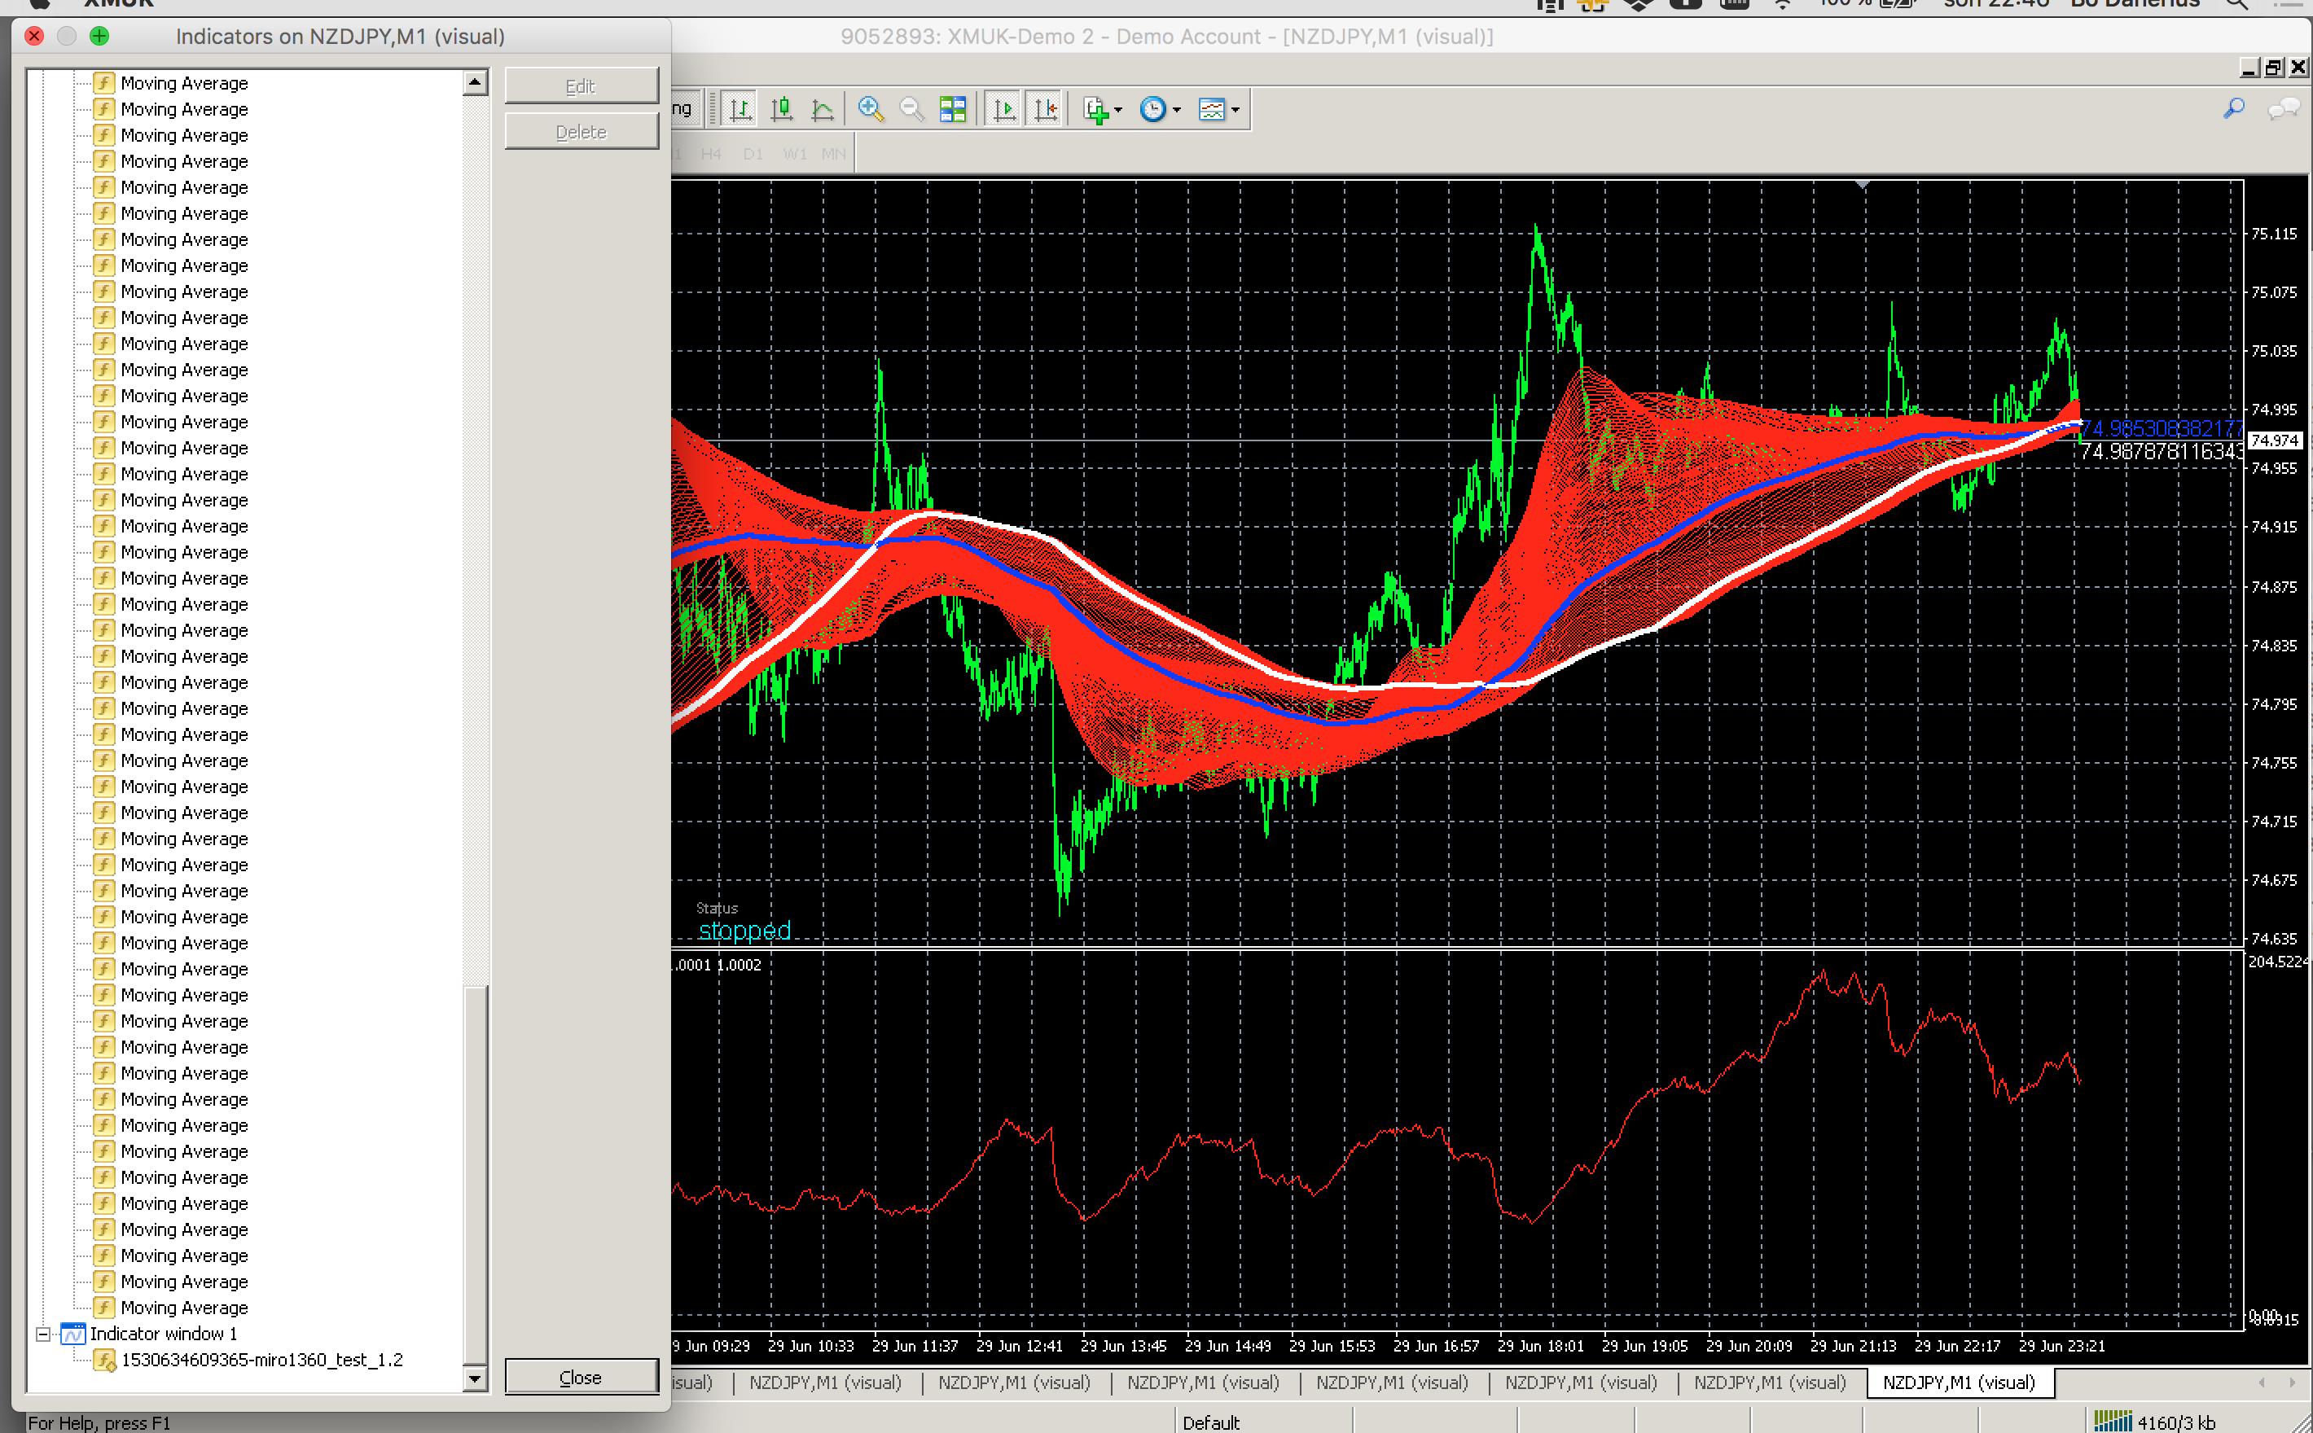Click the Default profile in status bar

tap(1210, 1422)
